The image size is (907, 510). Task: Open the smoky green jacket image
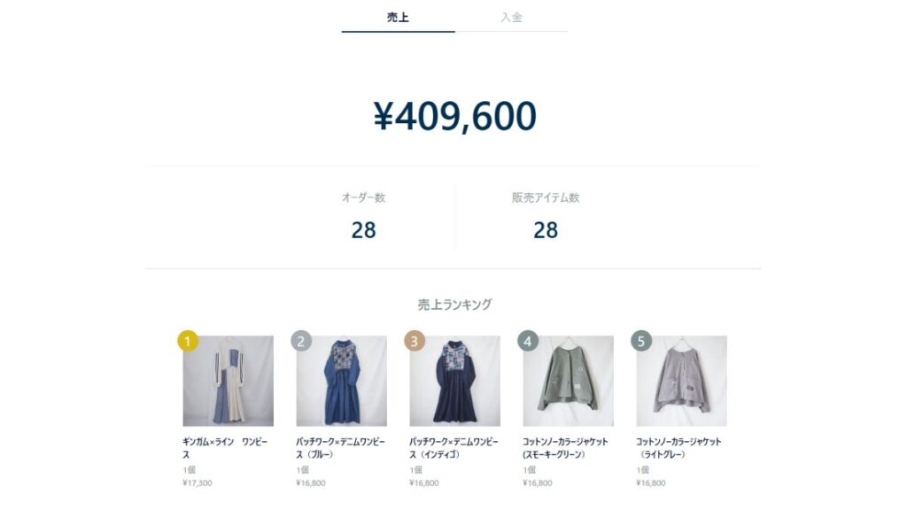pyautogui.click(x=568, y=381)
